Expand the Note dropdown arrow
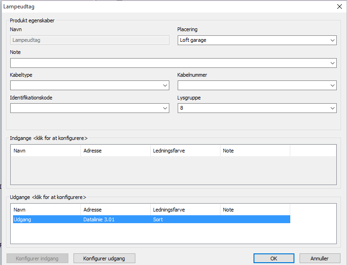Screen dimensions: 347x265 [x=332, y=63]
